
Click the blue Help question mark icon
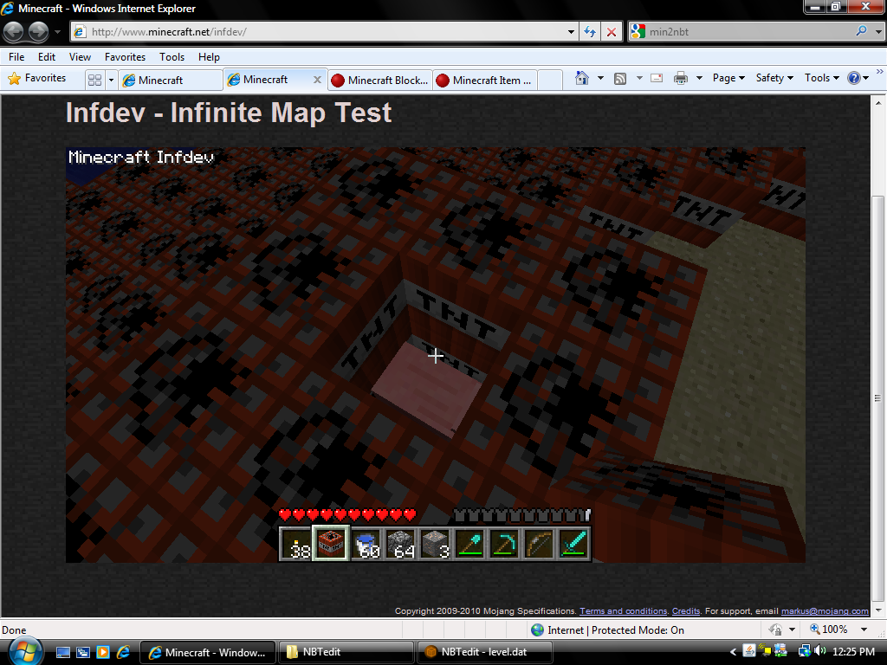pos(853,78)
